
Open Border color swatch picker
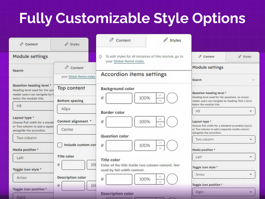pos(172,122)
